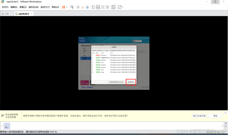Viewport: 228px width, 135px height.
Task: Select row 6 partition entry
Action: [114, 67]
